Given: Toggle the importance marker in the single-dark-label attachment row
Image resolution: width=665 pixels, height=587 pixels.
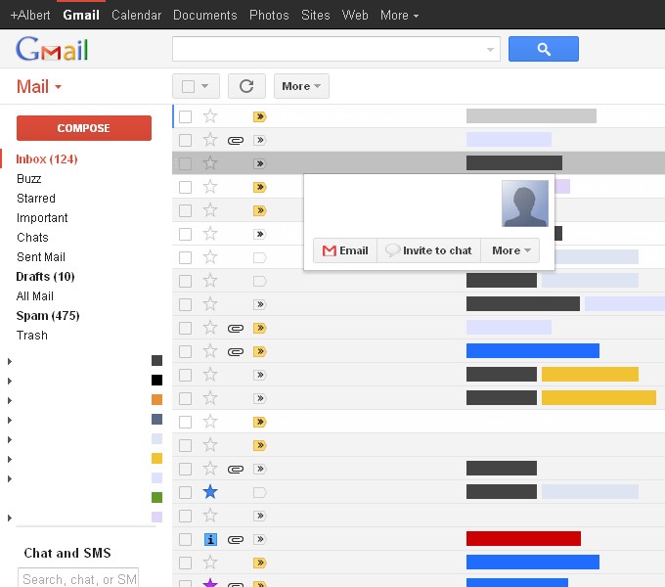Looking at the screenshot, I should pyautogui.click(x=259, y=469).
